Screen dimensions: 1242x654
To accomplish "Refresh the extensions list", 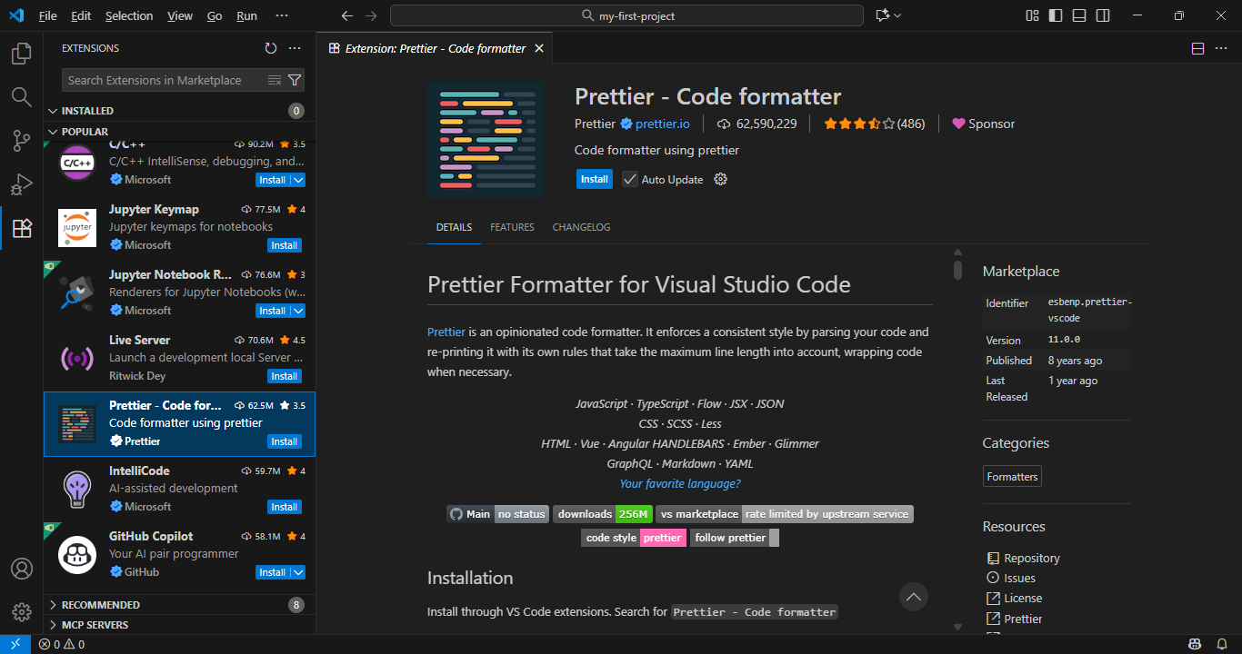I will click(270, 48).
